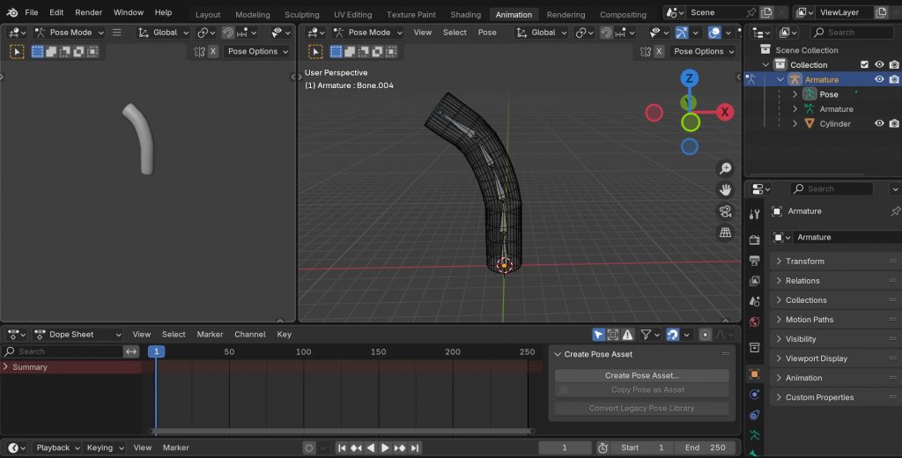Switch perspective/orthographic with grid icon
The image size is (902, 458).
tap(726, 233)
